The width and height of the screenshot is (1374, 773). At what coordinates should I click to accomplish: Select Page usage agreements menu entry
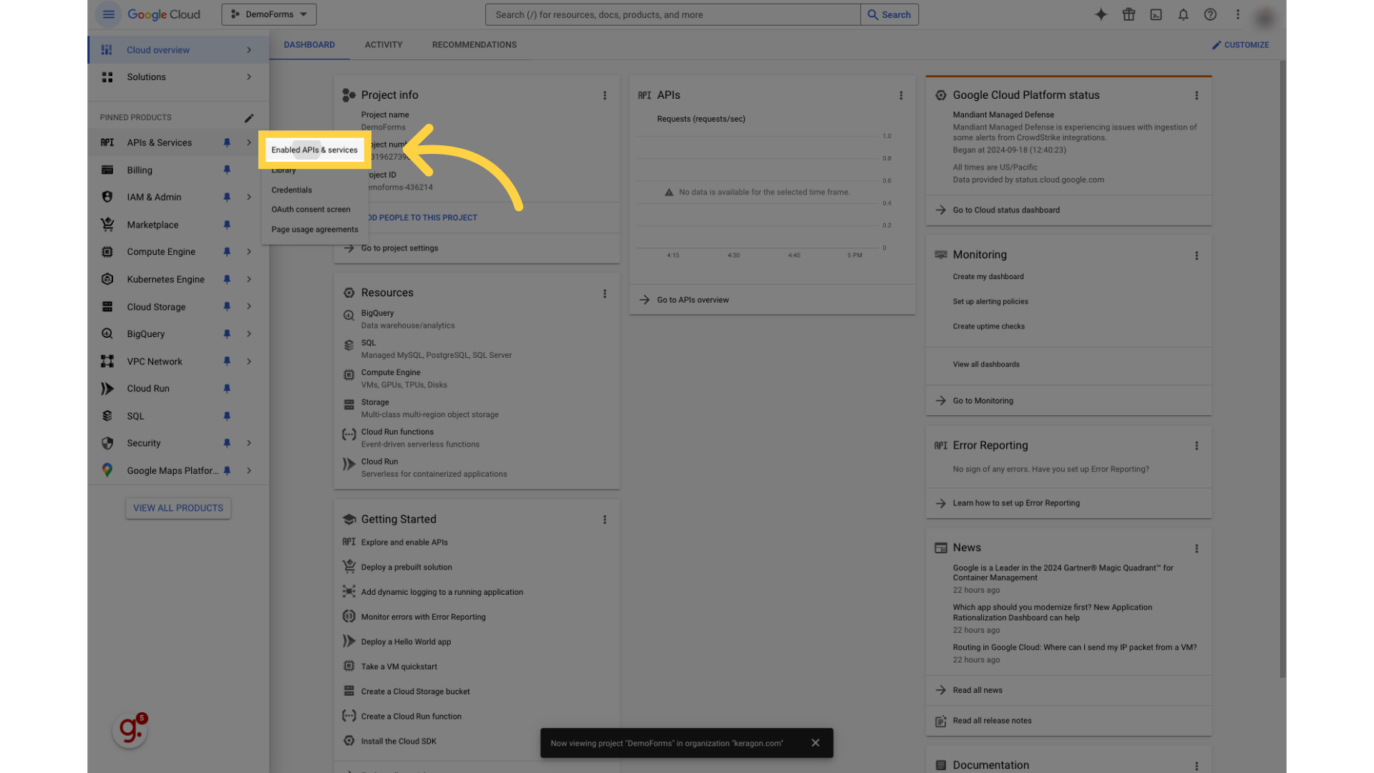tap(314, 229)
